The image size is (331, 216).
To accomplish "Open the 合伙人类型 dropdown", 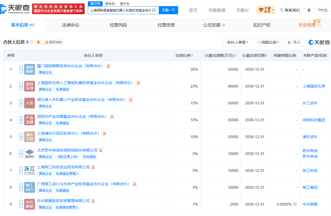I will point(238,42).
